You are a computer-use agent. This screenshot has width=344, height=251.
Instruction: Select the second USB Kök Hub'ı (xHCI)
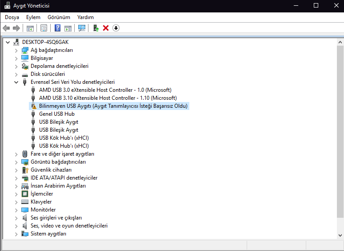click(64, 146)
